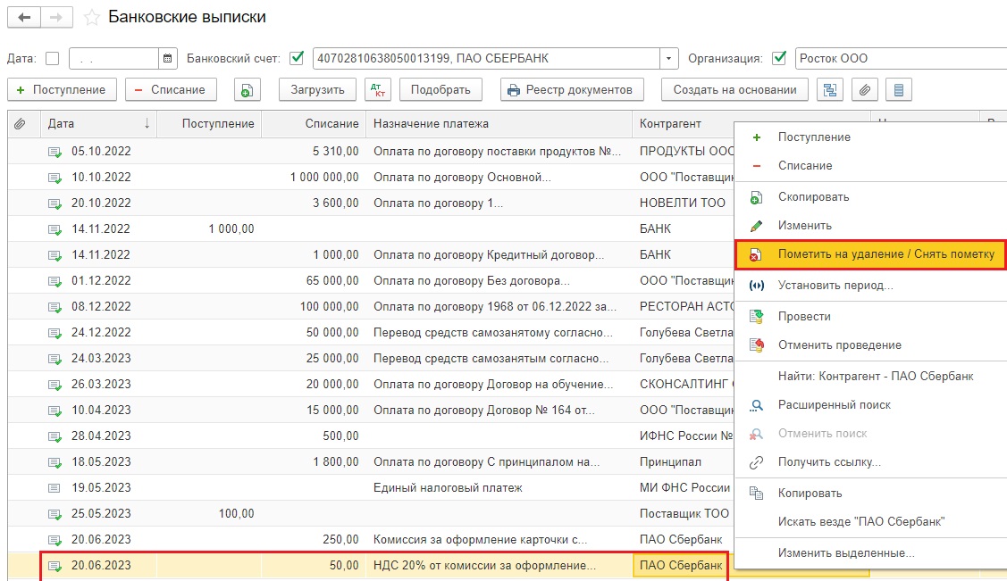
Task: Open Установить период... in the context menu
Action: [x=871, y=286]
